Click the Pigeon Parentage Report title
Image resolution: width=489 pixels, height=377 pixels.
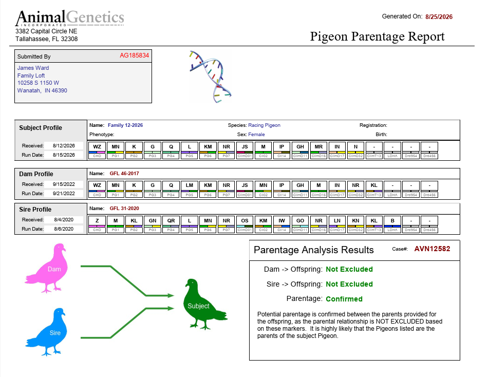[377, 36]
